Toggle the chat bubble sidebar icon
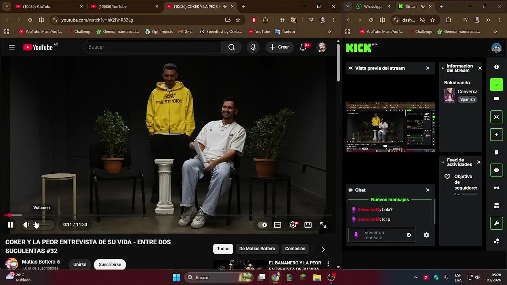Screen dimensions: 507x285 497,170
